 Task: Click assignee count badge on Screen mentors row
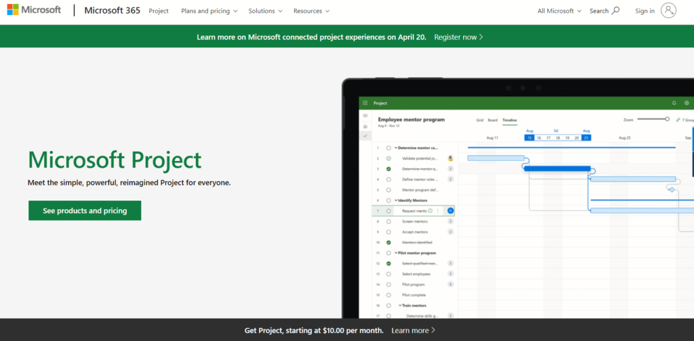pyautogui.click(x=451, y=221)
